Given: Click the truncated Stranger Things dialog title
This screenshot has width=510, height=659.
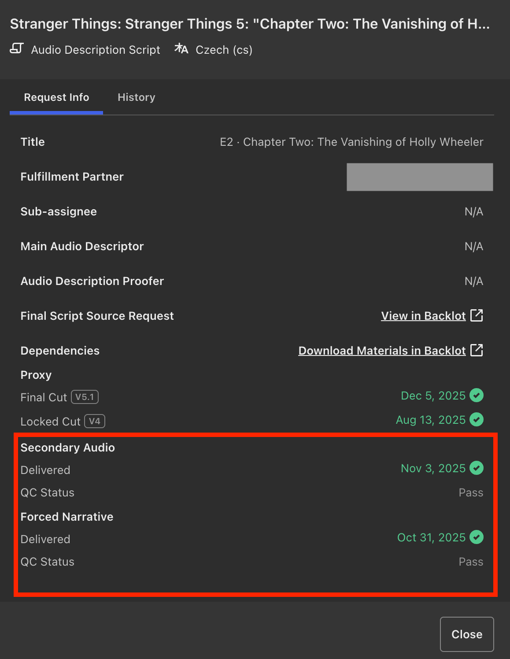Looking at the screenshot, I should click(250, 24).
